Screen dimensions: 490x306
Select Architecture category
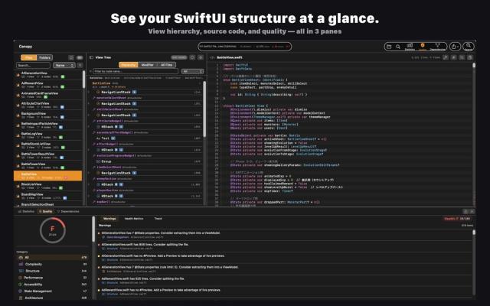(x=52, y=298)
